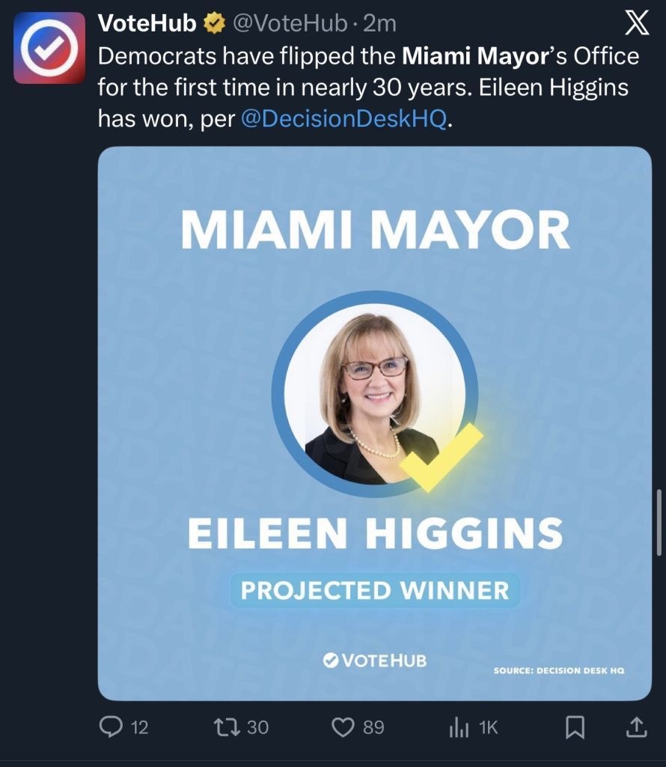Click the reply count 12
666x767 pixels.
click(x=140, y=727)
